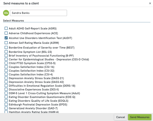
Task: Check Adverse Childhood Experiences (ACE)
Action: (x=6, y=33)
